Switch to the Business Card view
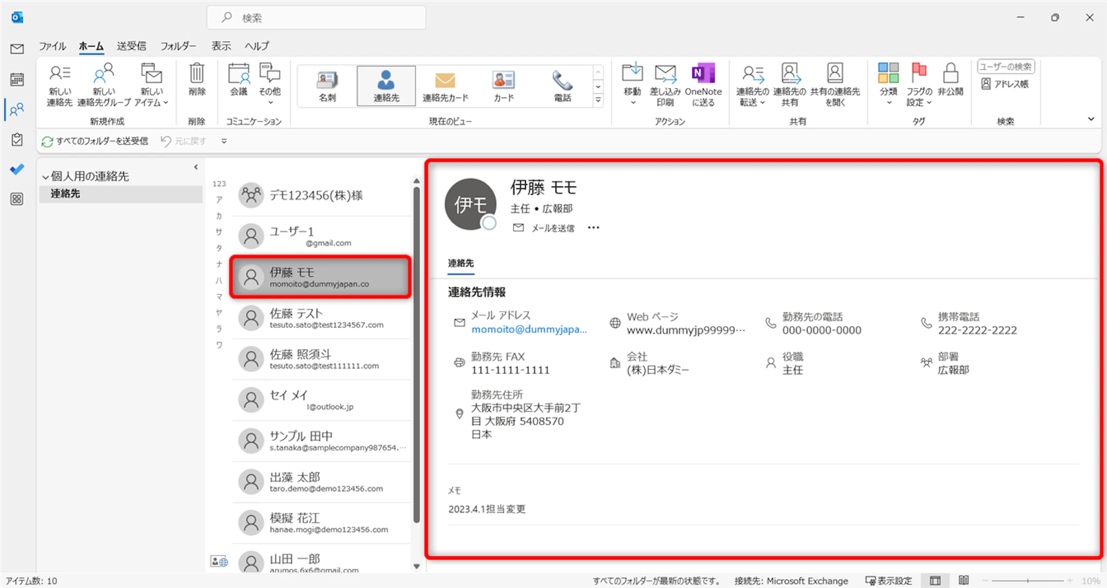The image size is (1107, 588). click(x=327, y=85)
